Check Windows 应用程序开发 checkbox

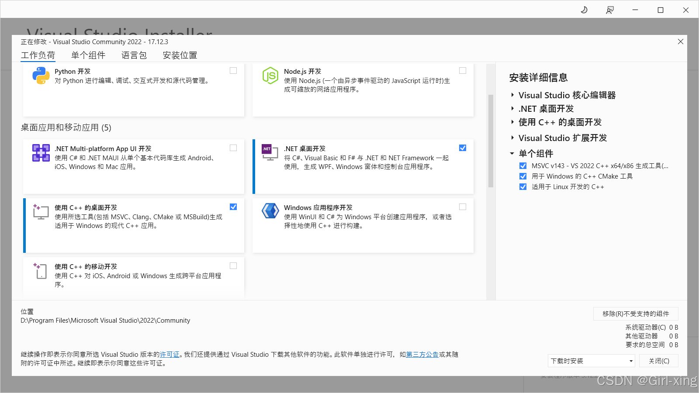[463, 207]
